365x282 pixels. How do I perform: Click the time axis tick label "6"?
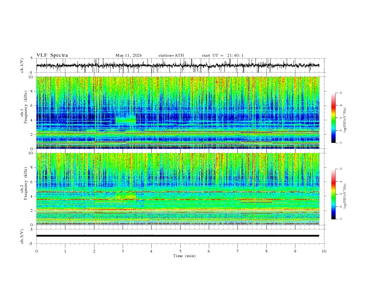point(209,251)
